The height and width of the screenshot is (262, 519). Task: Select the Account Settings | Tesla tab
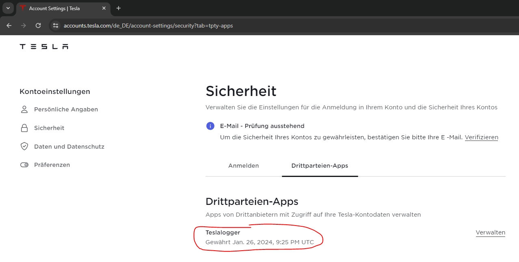pos(63,9)
